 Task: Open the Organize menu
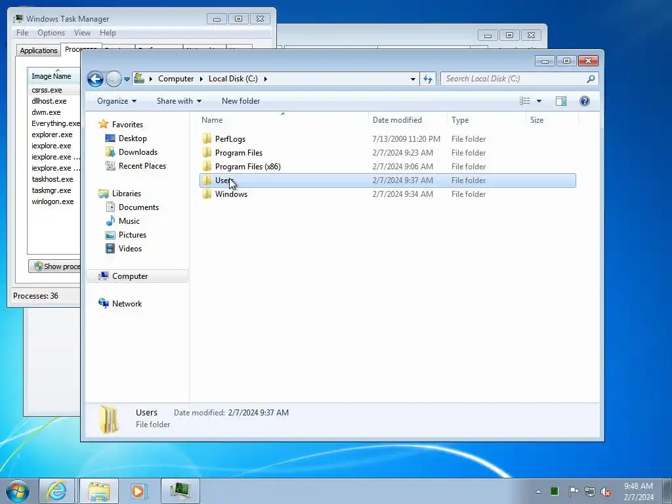[x=117, y=101]
